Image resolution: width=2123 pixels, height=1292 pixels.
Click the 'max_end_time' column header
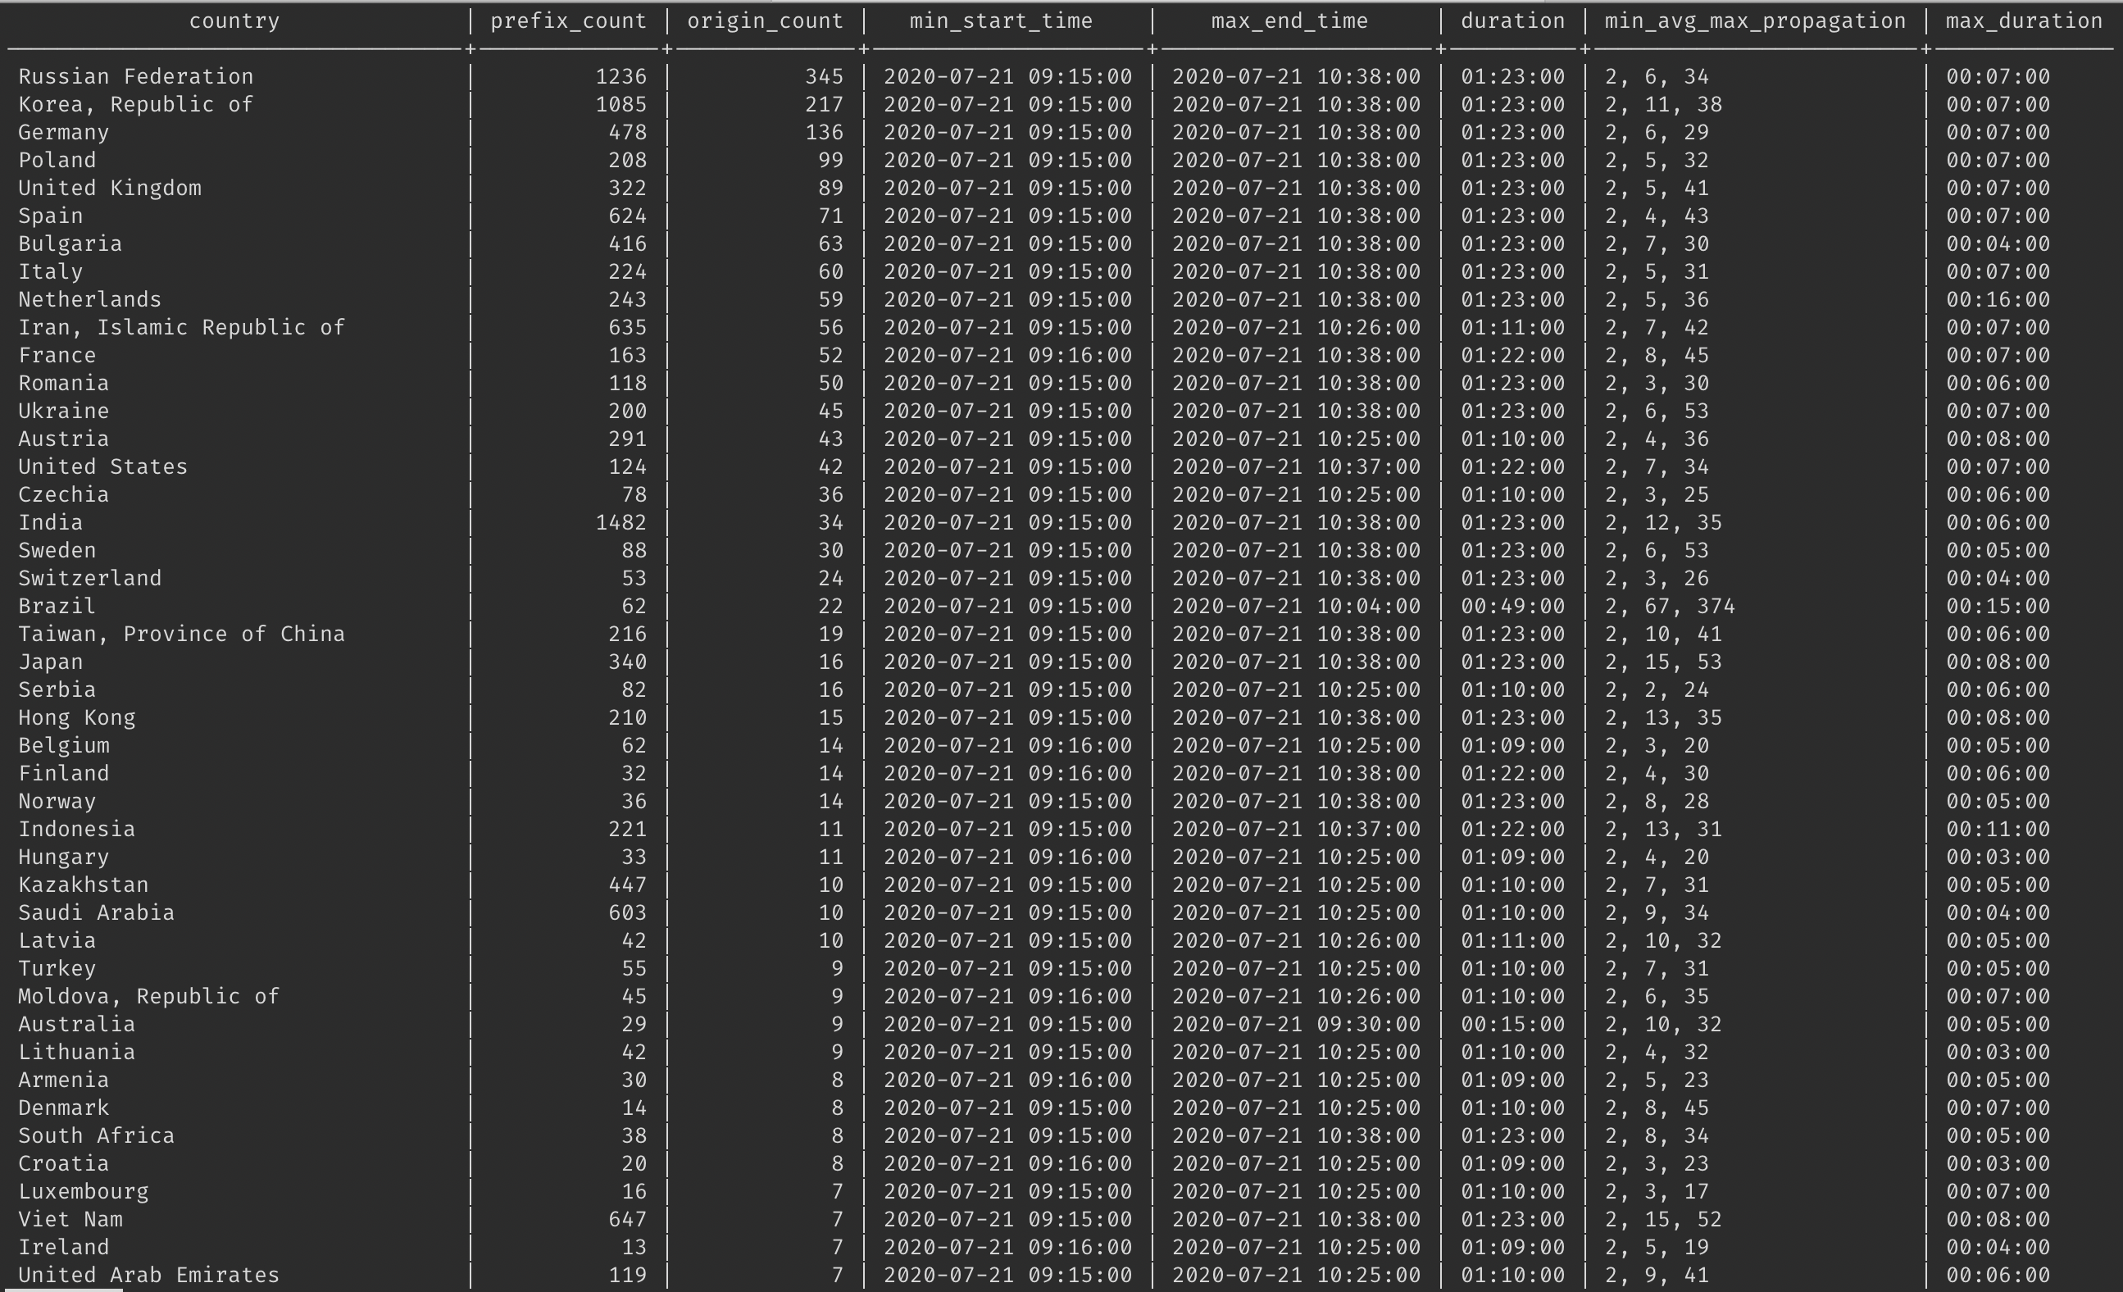pyautogui.click(x=1290, y=21)
